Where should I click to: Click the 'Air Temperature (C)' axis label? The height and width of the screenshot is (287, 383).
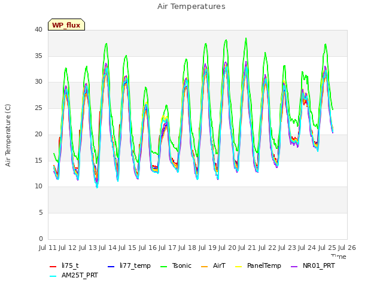click(8, 136)
